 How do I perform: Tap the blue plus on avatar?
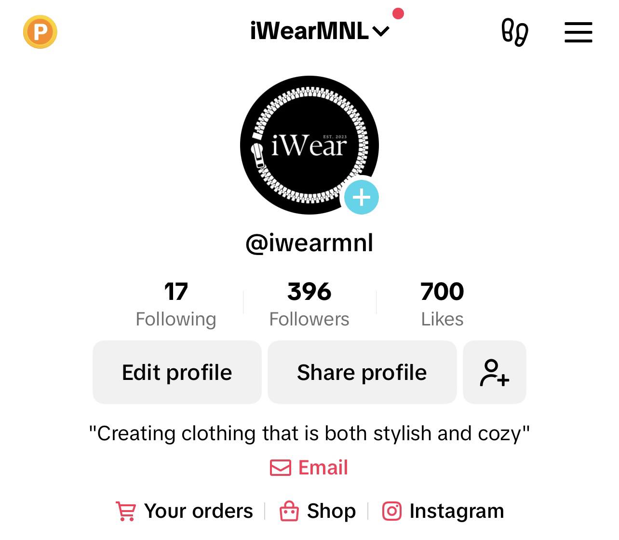click(362, 197)
